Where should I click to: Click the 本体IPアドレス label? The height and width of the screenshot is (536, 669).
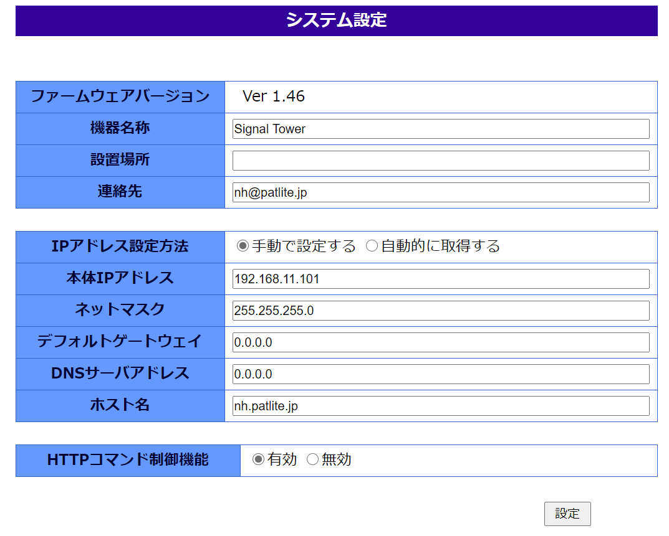(x=120, y=279)
